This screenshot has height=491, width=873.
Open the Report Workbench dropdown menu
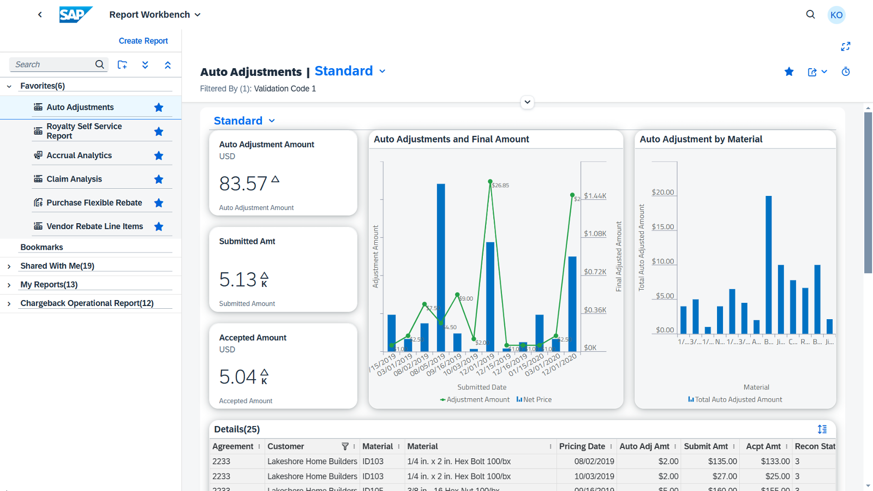tap(155, 15)
